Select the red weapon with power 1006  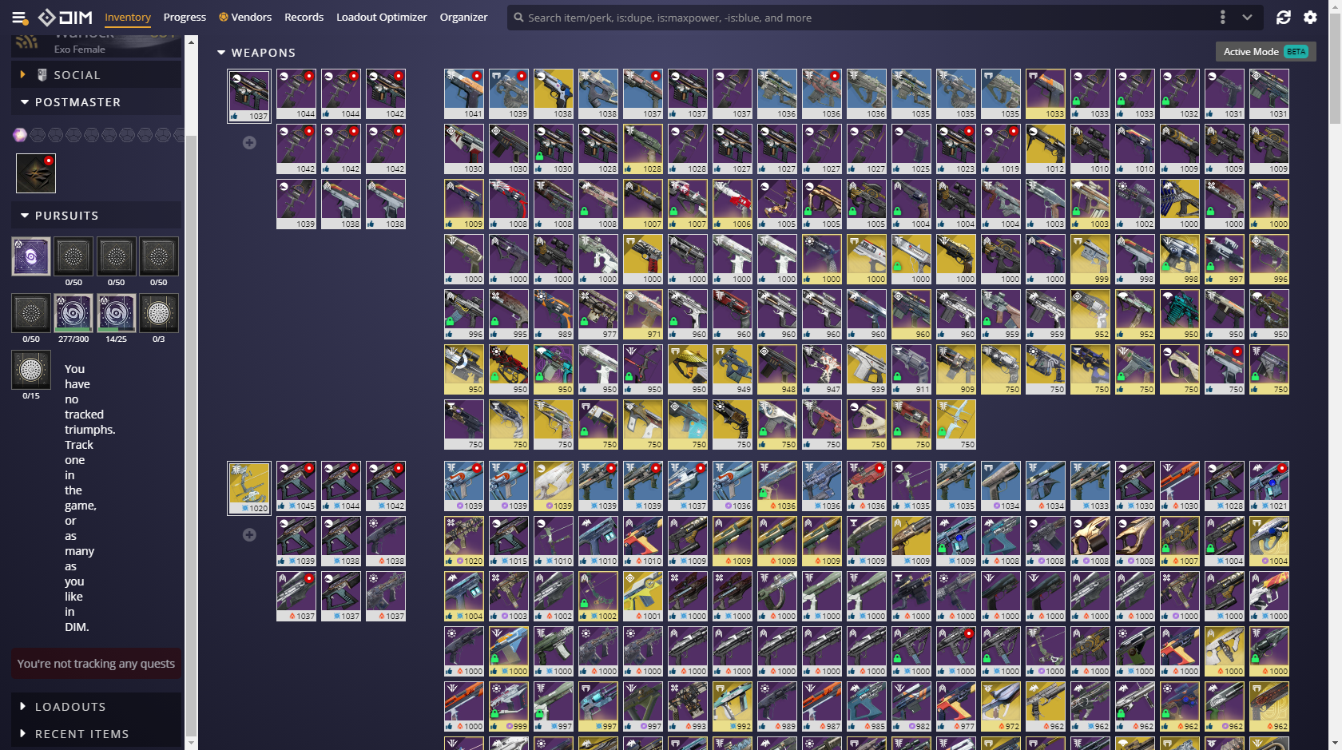733,204
